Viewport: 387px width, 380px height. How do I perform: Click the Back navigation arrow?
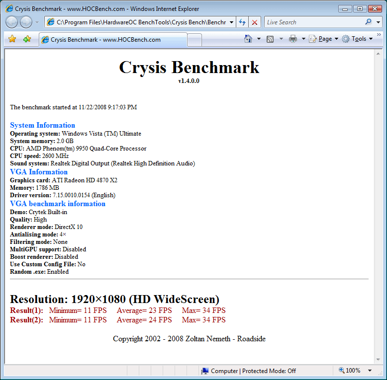tap(11, 22)
